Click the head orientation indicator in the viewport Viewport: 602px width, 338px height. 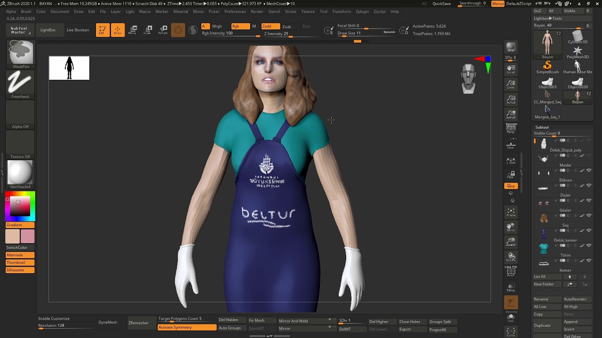(468, 79)
